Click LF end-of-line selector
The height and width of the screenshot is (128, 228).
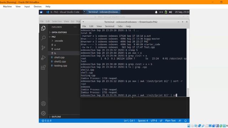pos(161,121)
